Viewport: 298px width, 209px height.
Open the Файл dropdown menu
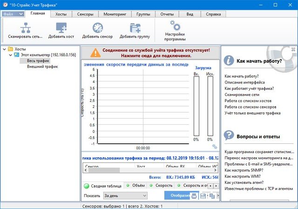(x=13, y=14)
